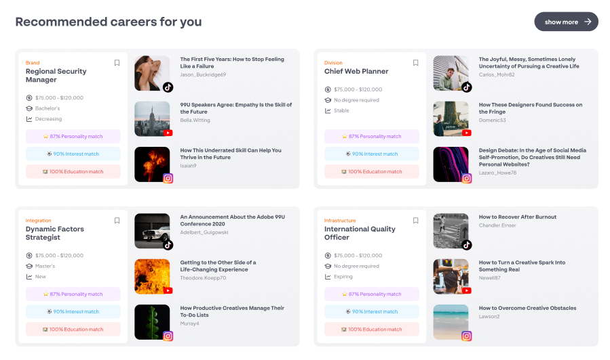Click YouTube icon on Domenic53 thumbnail
Viewport: 610px width, 360px height.
pyautogui.click(x=466, y=133)
